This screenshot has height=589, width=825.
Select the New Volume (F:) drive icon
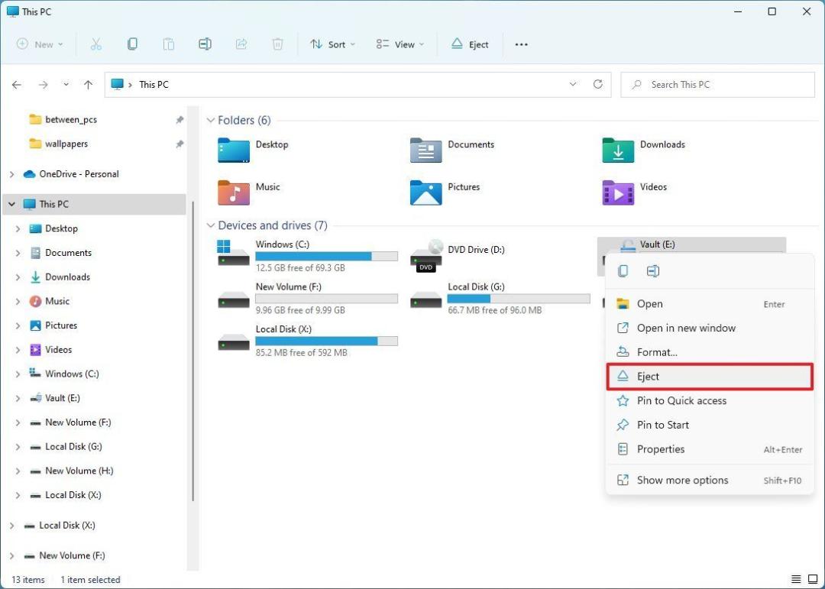234,300
